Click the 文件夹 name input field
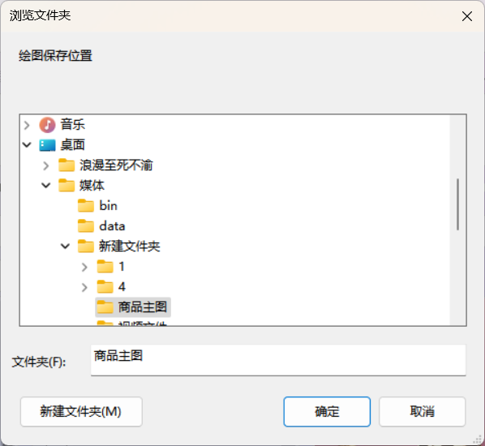485x446 pixels. 278,360
